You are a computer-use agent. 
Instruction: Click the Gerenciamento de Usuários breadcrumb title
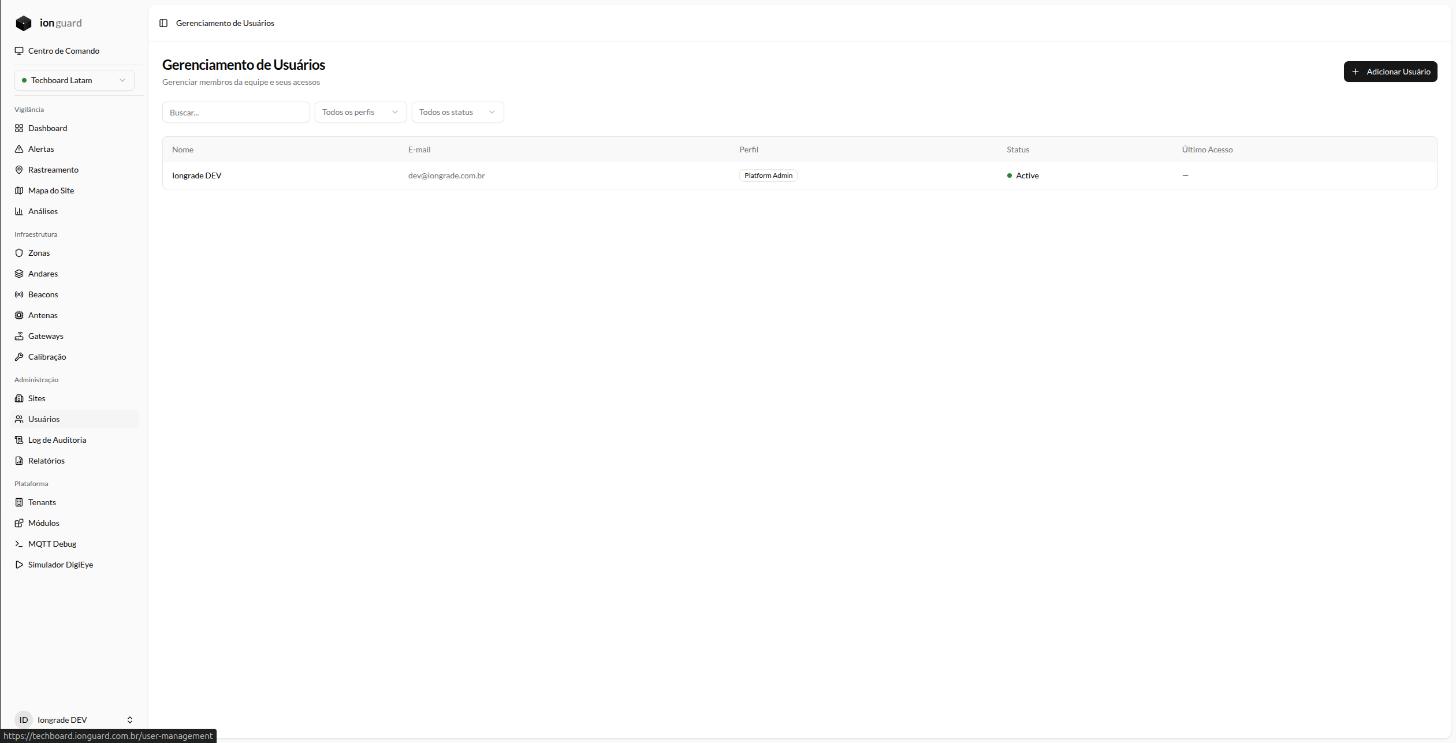(x=225, y=23)
